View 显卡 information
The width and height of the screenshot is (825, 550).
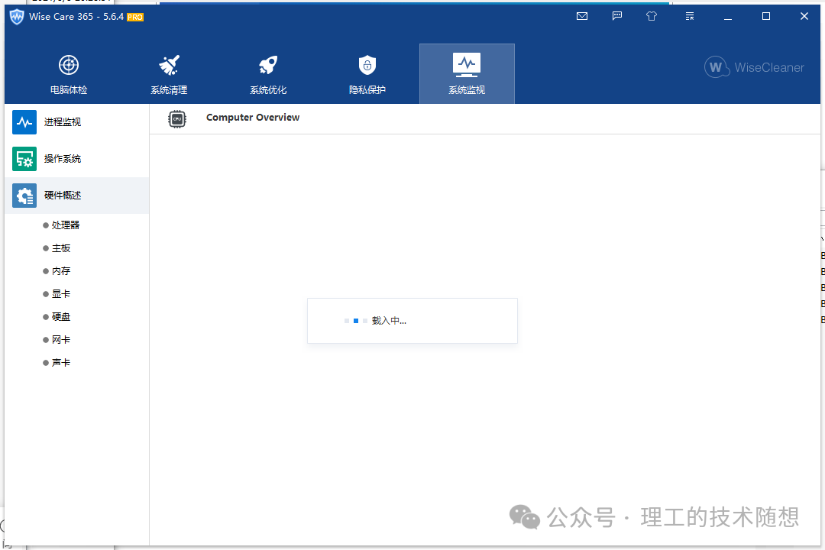(x=61, y=294)
